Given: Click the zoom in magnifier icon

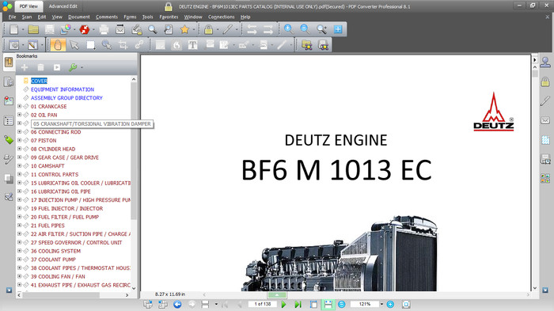Looking at the screenshot, I should tap(288, 29).
